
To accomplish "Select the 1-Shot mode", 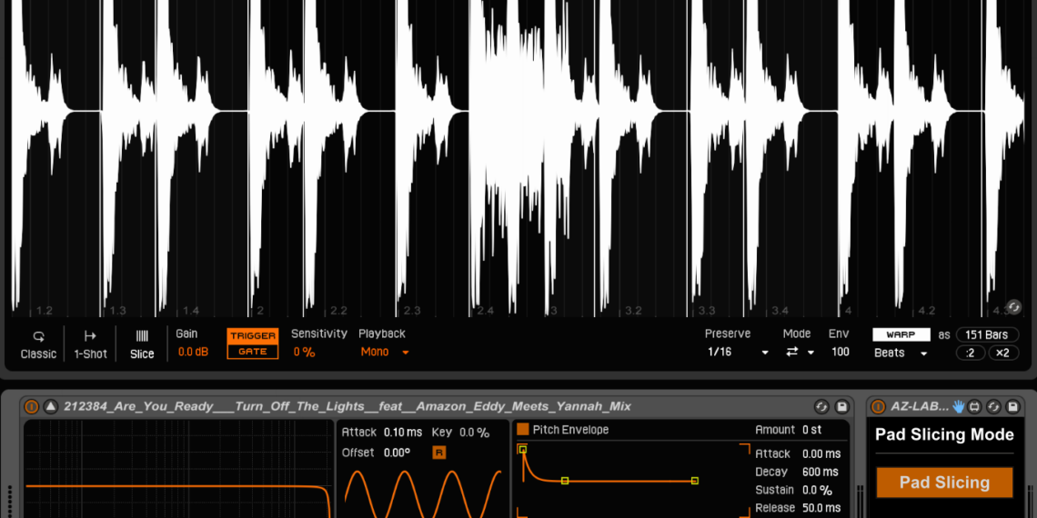I will point(90,344).
